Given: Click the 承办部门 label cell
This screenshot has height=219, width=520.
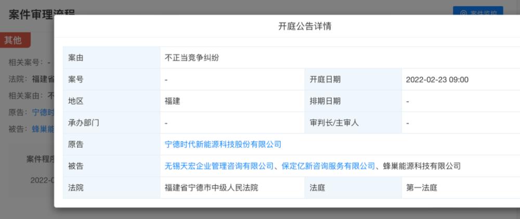Looking at the screenshot, I should point(112,122).
